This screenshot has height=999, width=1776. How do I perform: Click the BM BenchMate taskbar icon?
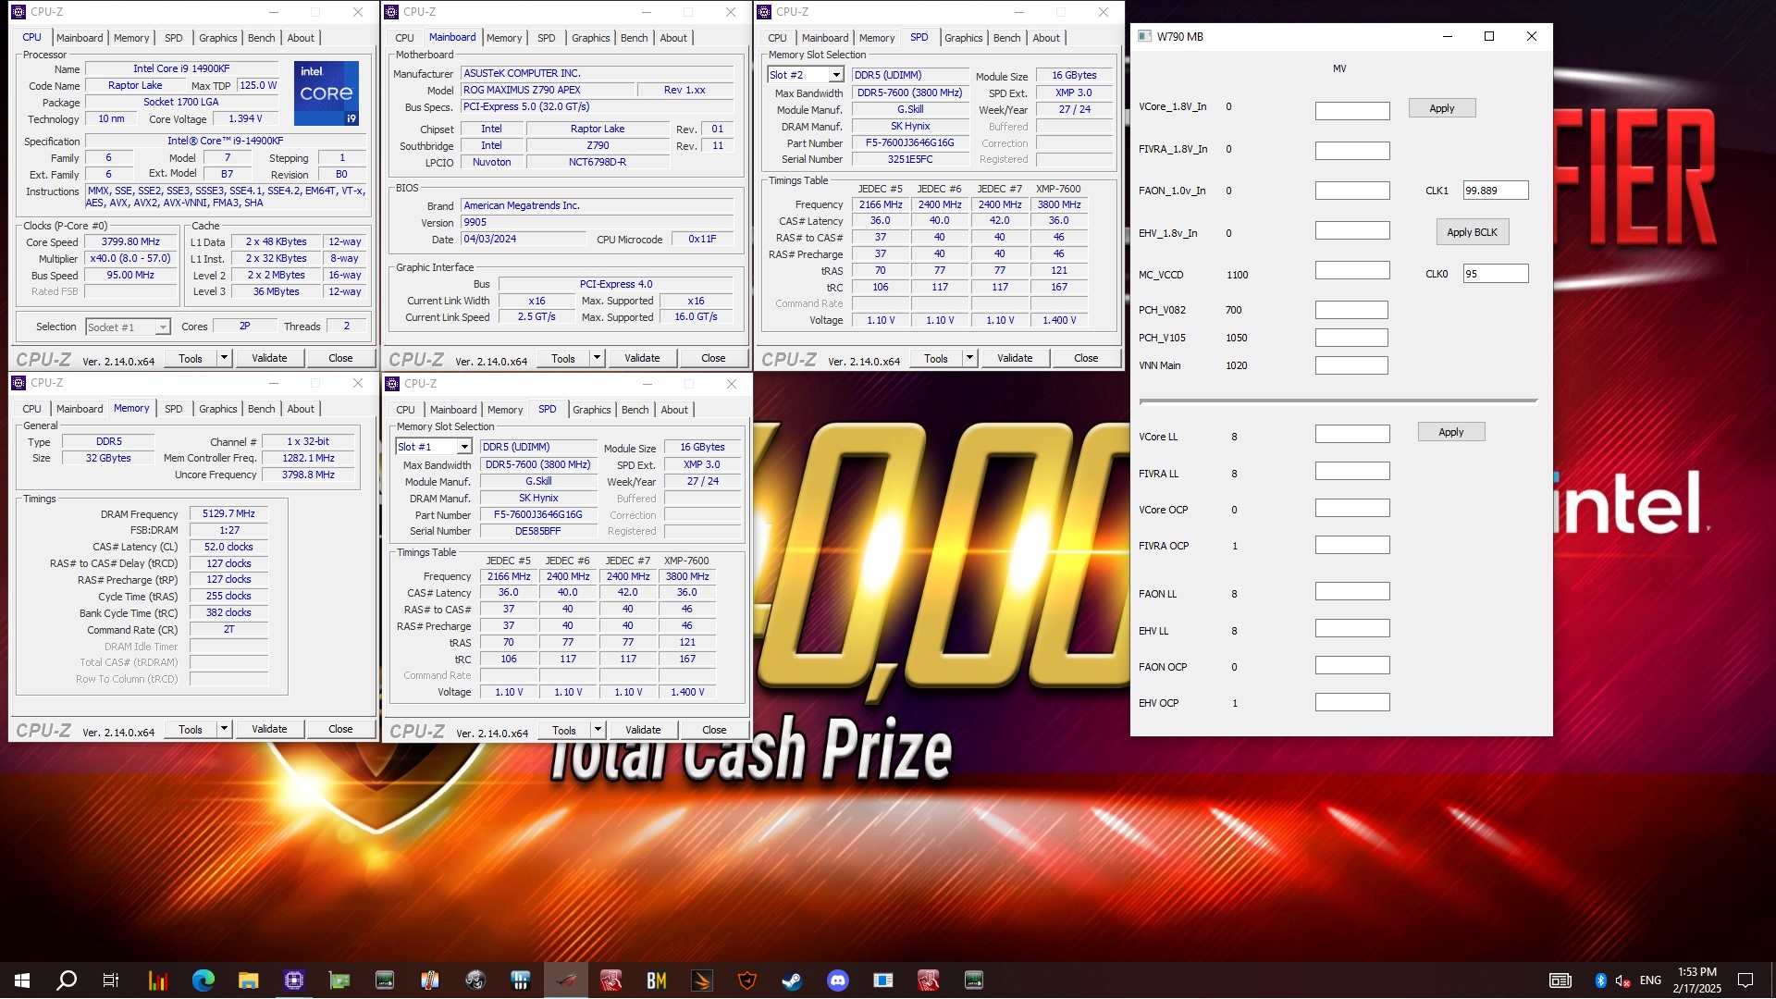pos(656,980)
